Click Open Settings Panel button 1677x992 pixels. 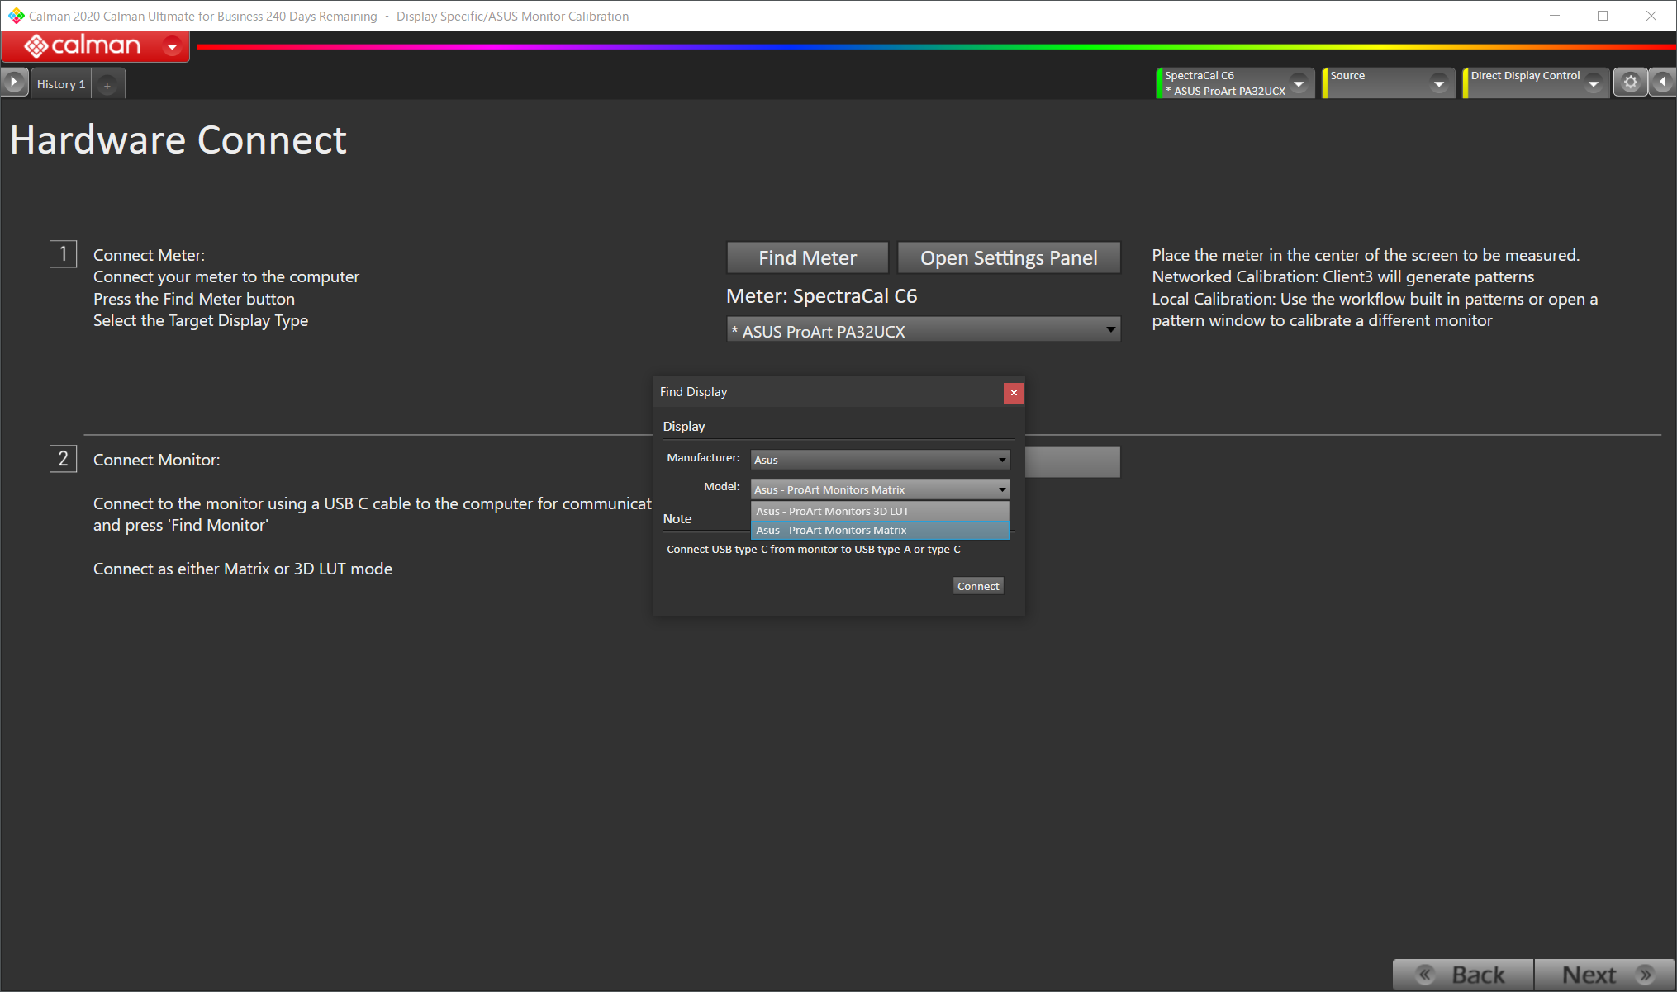click(x=1009, y=257)
